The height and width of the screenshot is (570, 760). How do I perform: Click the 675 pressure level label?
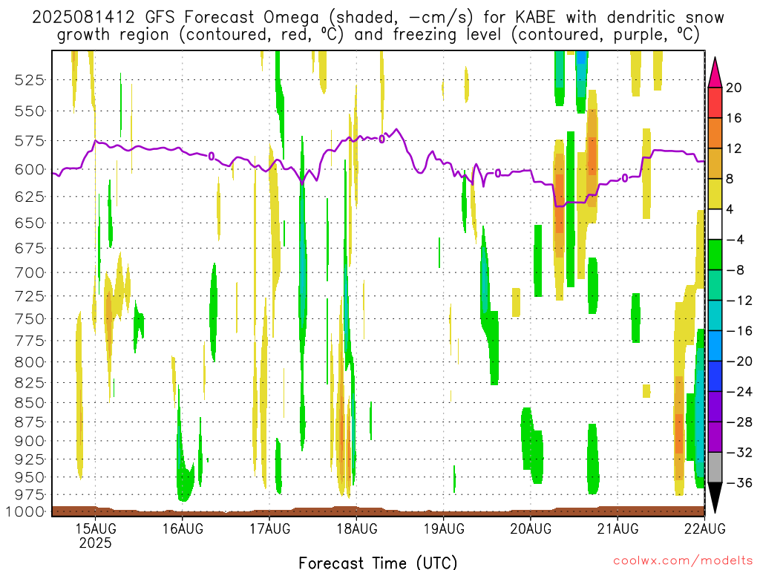click(x=30, y=249)
